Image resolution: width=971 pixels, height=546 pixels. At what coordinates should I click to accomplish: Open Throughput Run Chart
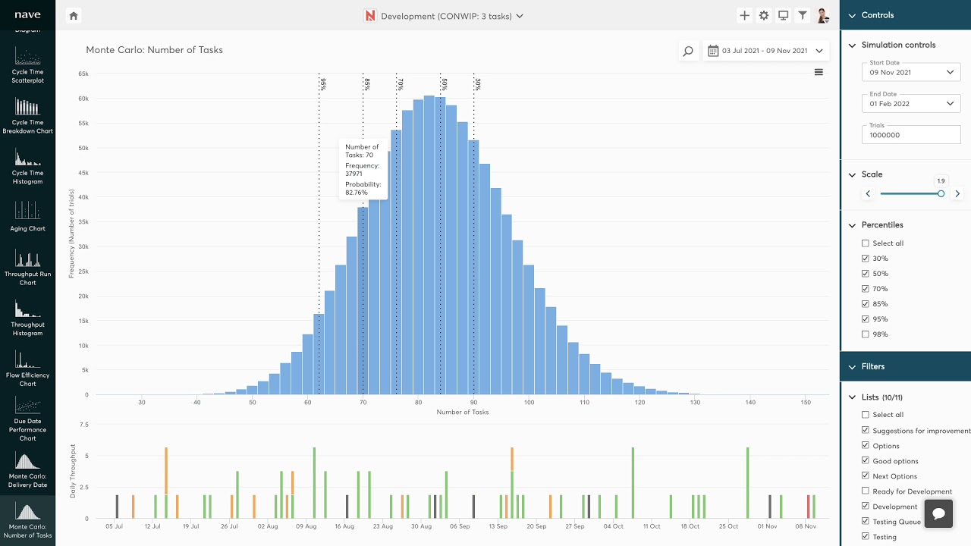[x=27, y=268]
